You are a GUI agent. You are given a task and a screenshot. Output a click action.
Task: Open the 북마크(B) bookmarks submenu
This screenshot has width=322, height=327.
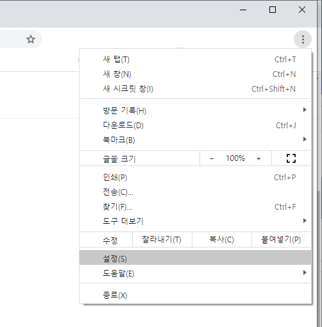click(195, 140)
